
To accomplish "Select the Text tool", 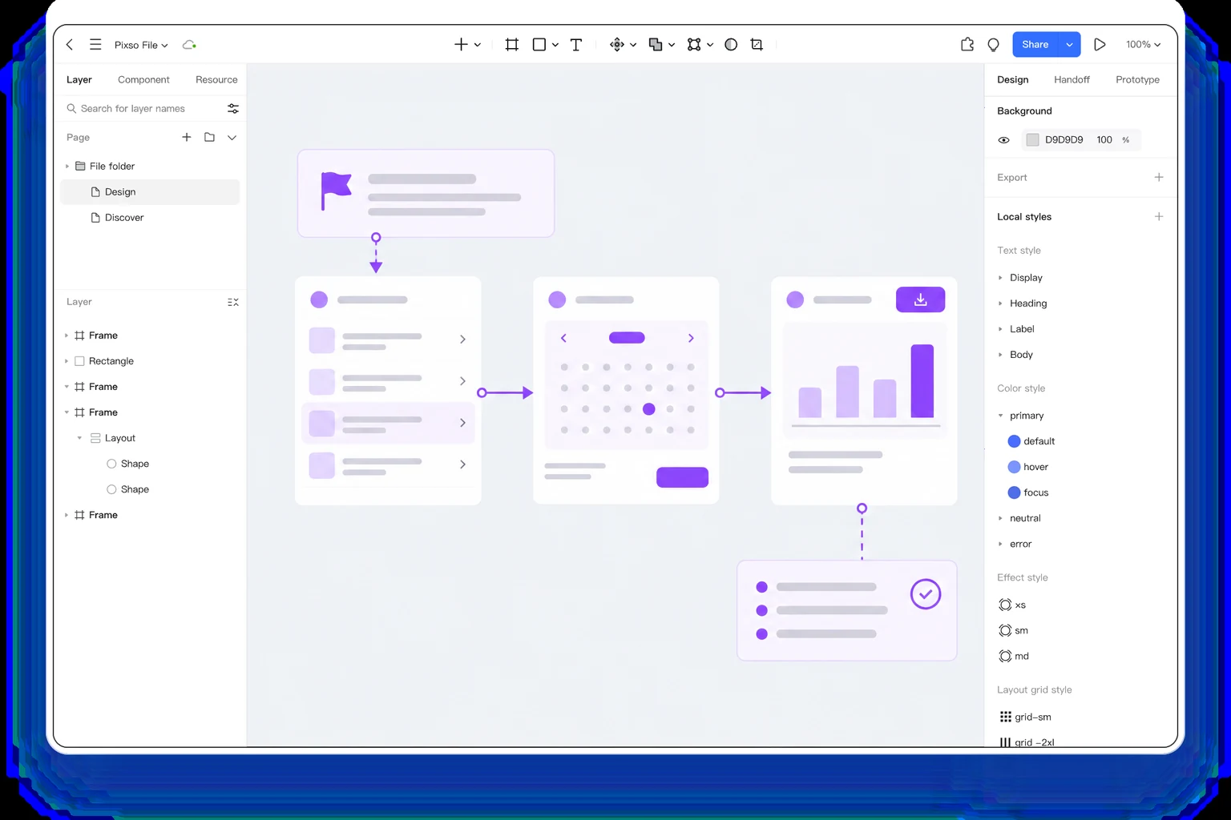I will tap(576, 45).
